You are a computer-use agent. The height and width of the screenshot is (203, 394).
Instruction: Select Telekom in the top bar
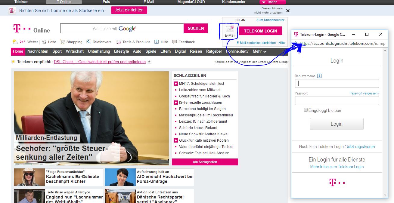[21, 2]
